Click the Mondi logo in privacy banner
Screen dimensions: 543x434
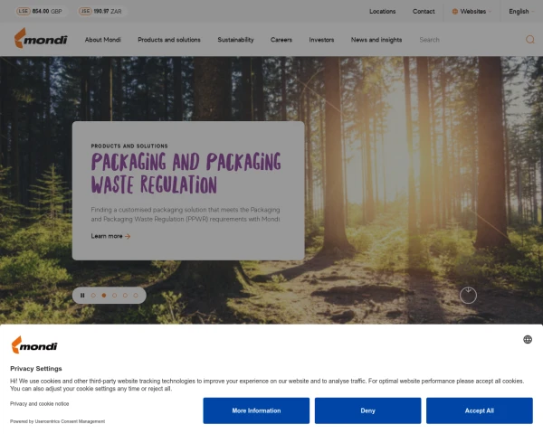[34, 344]
